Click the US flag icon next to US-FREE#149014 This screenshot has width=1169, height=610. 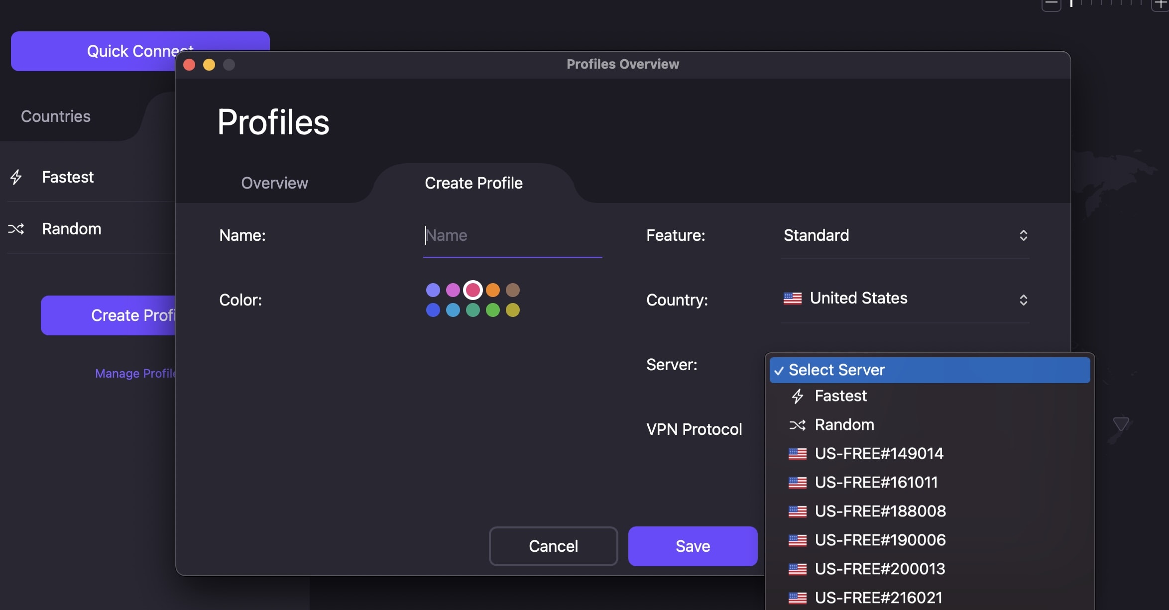point(796,453)
